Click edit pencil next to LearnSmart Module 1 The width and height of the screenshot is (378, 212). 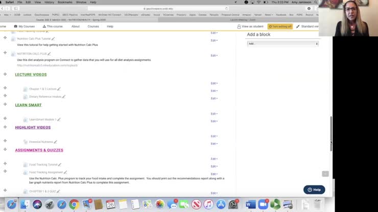(x=59, y=120)
